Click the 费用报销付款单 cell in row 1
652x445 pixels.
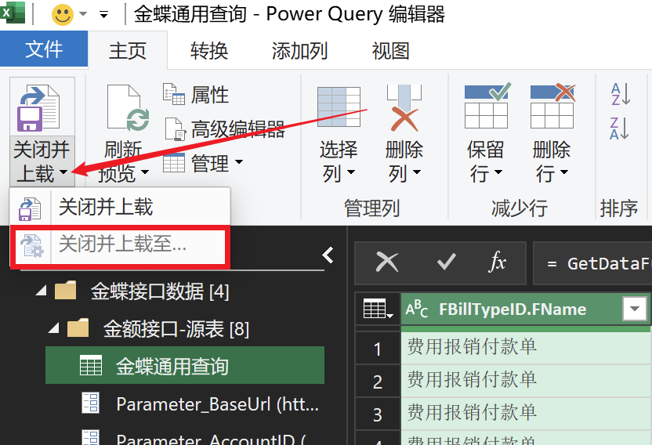(526, 346)
